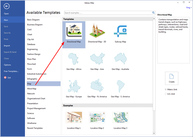Choose the Subway Map template icon

click(x=120, y=31)
